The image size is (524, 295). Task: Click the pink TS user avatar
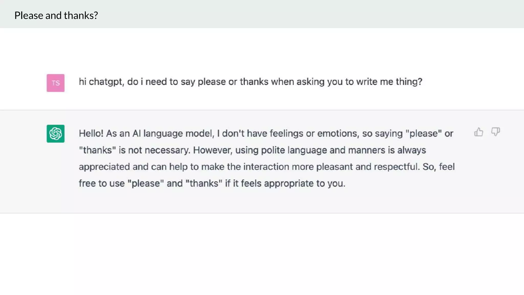[56, 83]
